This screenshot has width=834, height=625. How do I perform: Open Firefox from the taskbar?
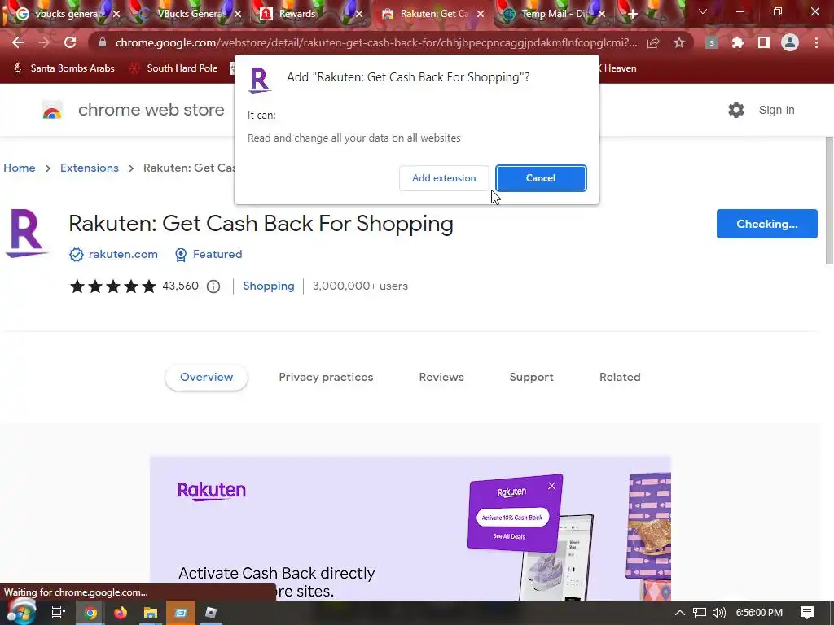point(121,613)
